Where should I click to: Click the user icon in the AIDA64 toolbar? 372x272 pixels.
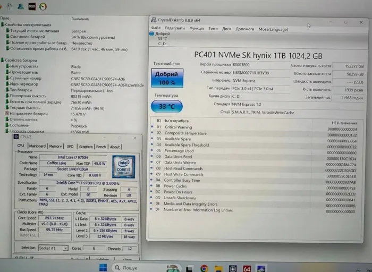(20, 6)
